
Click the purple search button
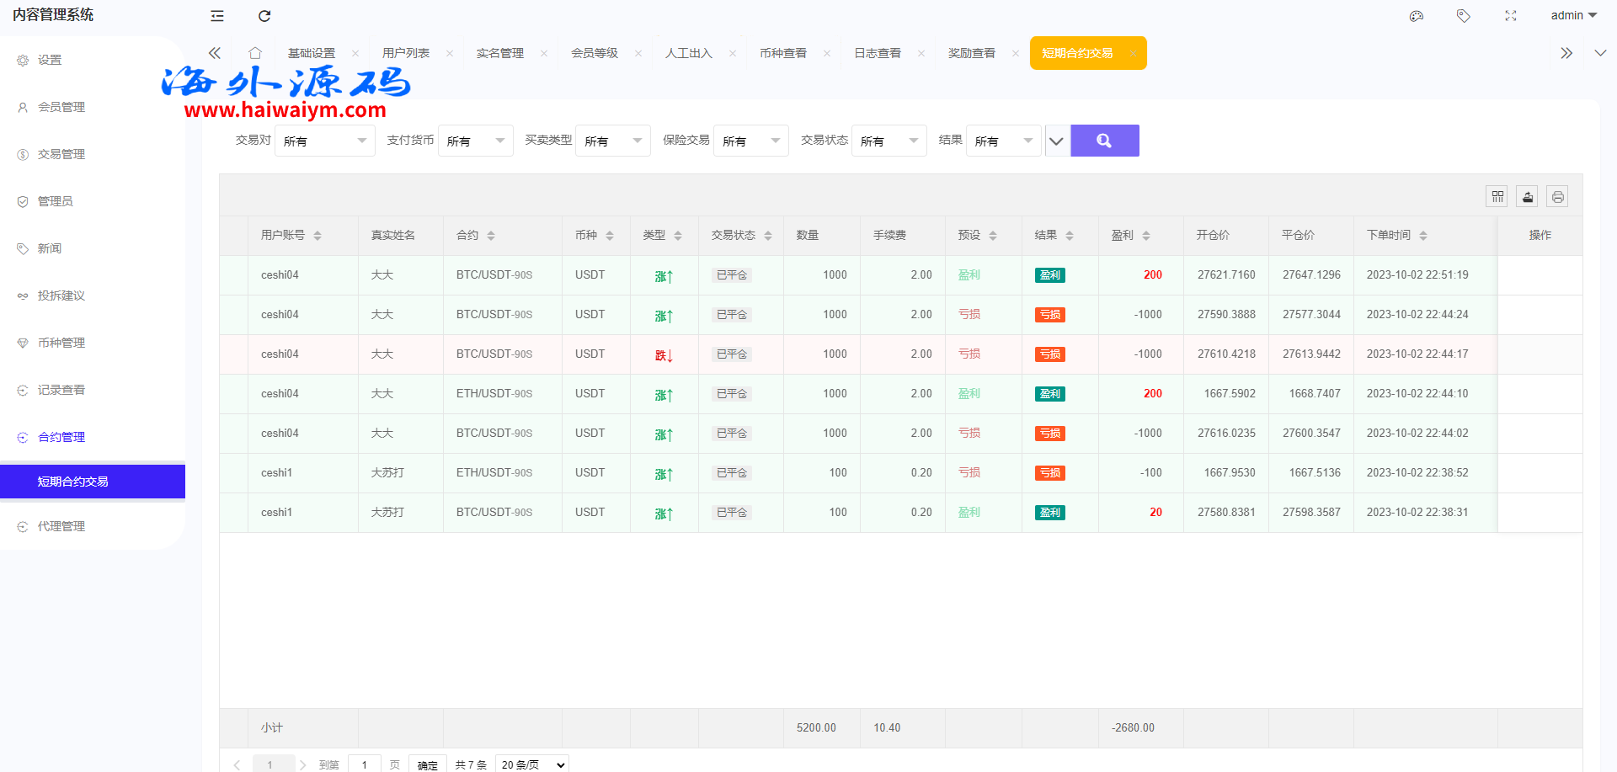(x=1104, y=141)
